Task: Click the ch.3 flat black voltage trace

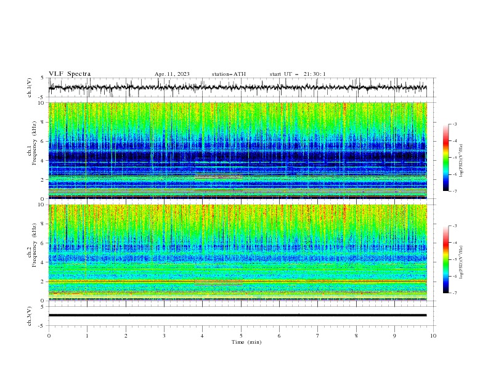Action: click(237, 315)
